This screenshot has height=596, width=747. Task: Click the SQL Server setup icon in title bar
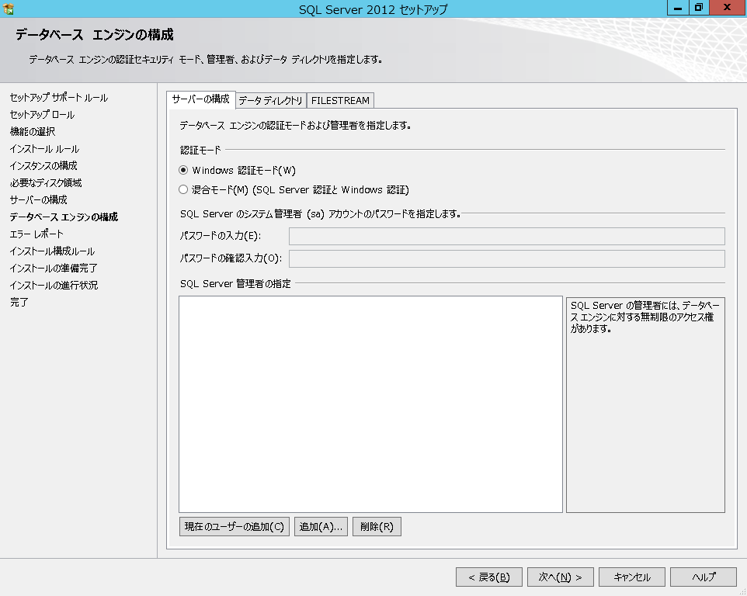click(x=8, y=9)
